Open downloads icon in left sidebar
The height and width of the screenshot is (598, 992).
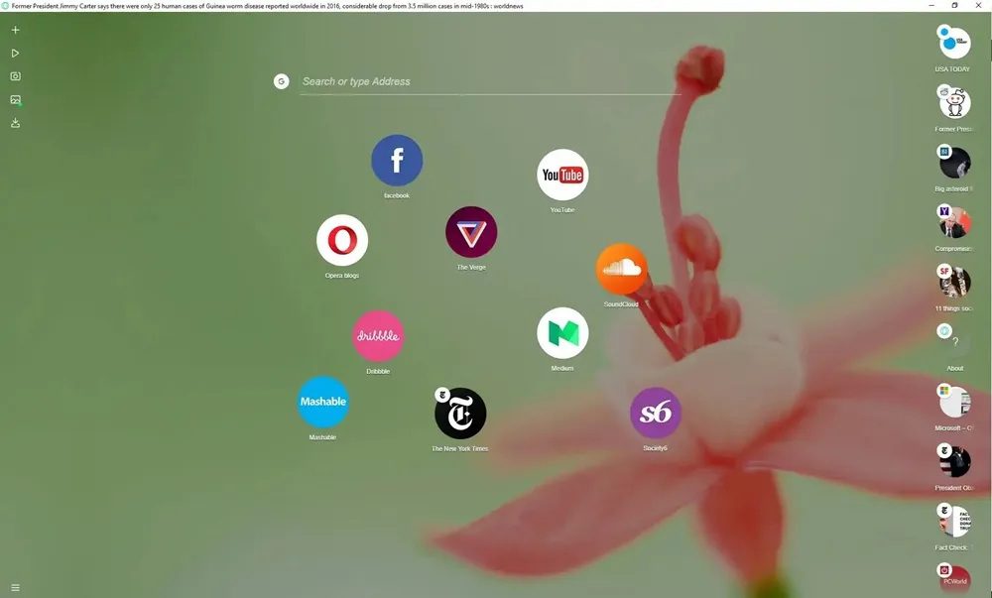click(15, 123)
